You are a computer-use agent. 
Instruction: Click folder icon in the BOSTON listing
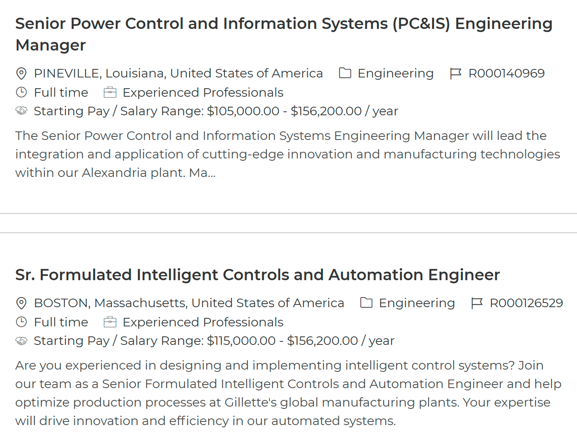[x=366, y=302]
